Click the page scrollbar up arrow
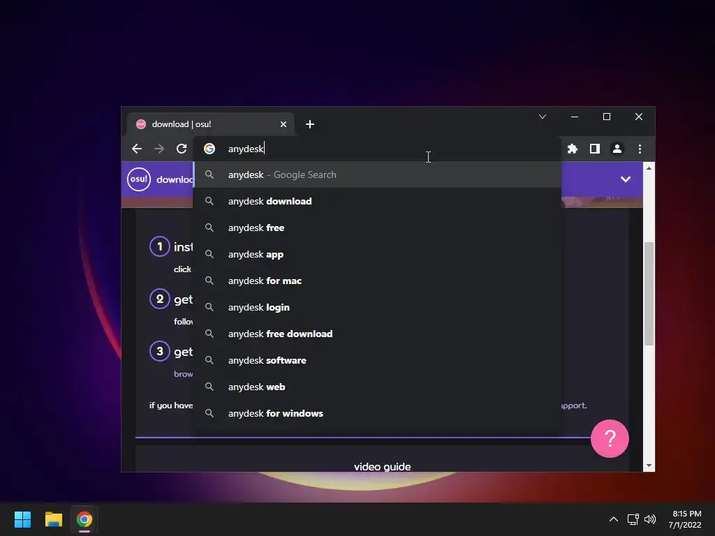 click(x=649, y=168)
